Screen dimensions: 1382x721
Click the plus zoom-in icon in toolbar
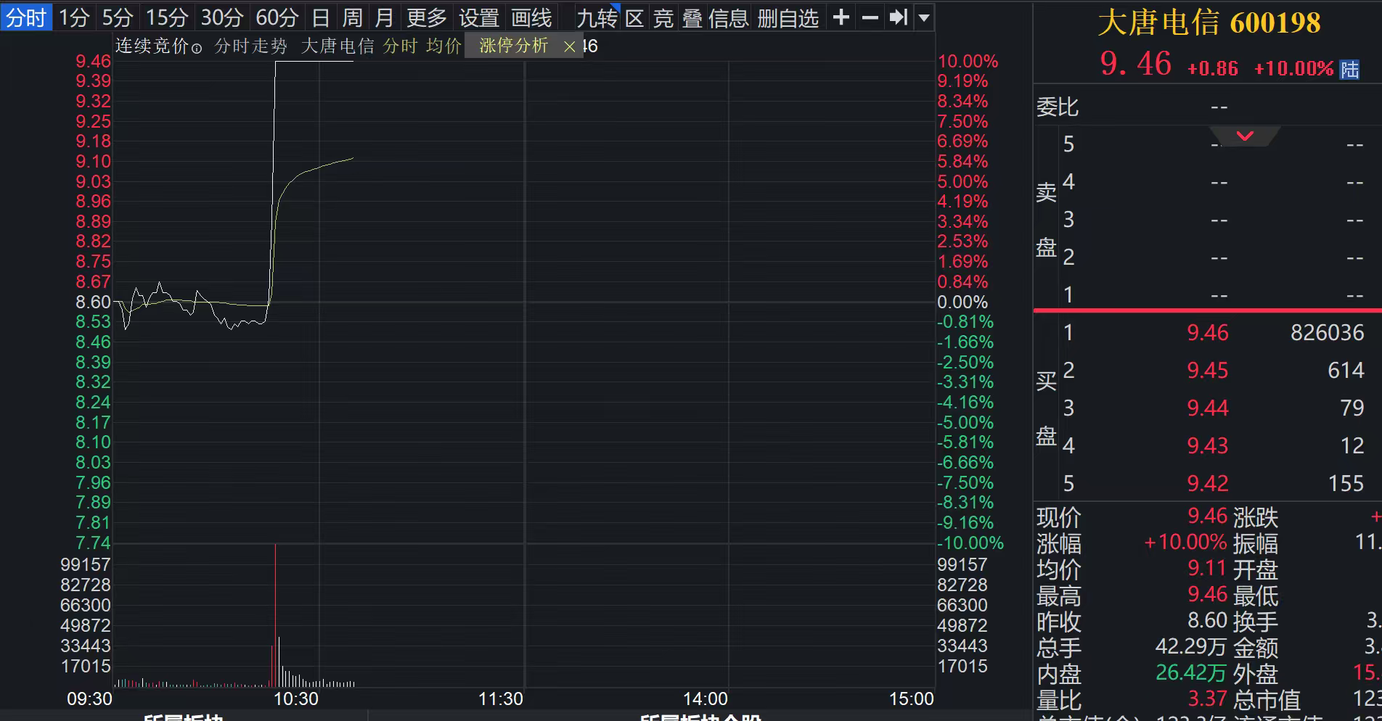[841, 17]
